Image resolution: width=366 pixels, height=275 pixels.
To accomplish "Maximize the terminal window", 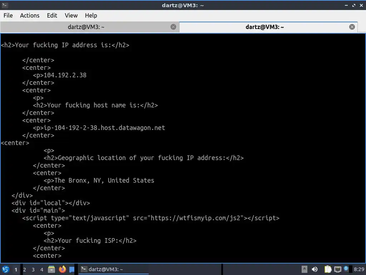I will pos(354,5).
